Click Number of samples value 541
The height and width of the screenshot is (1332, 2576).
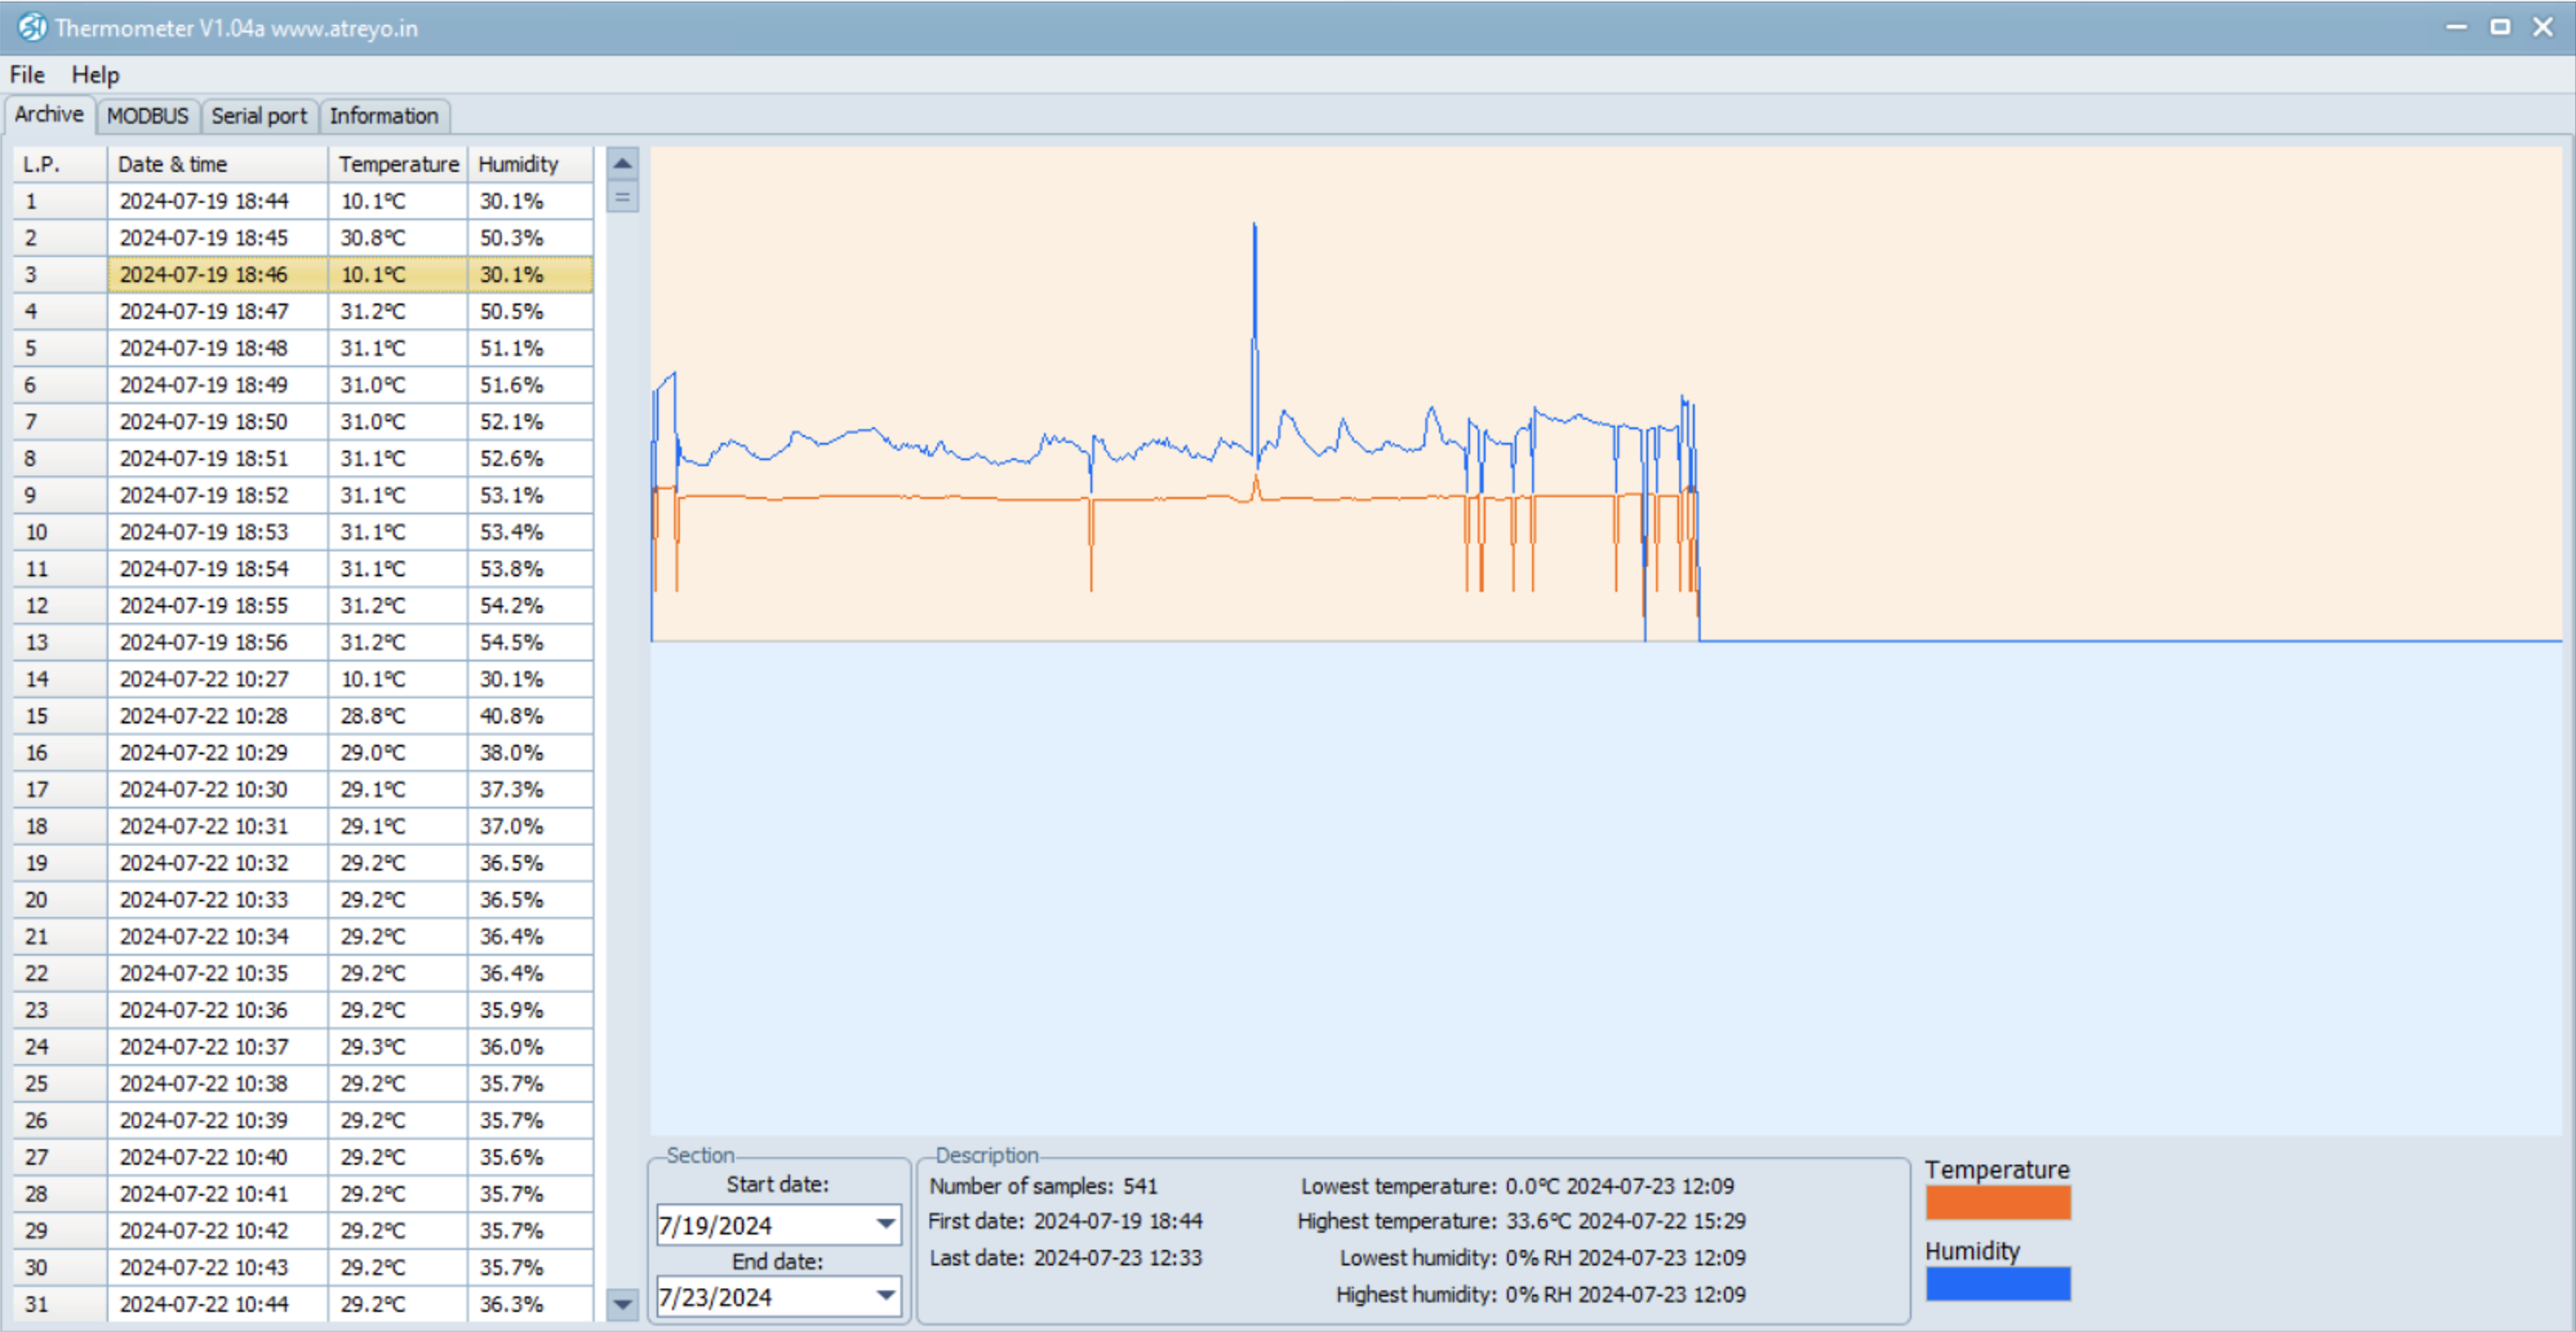(1139, 1186)
